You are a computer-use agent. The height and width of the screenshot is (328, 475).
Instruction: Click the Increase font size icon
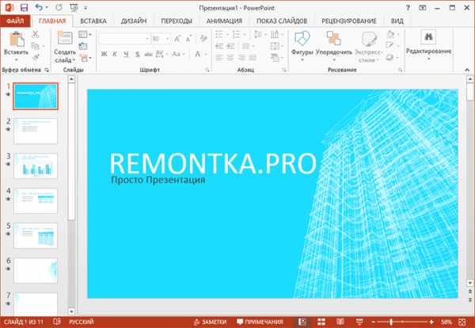coord(177,39)
